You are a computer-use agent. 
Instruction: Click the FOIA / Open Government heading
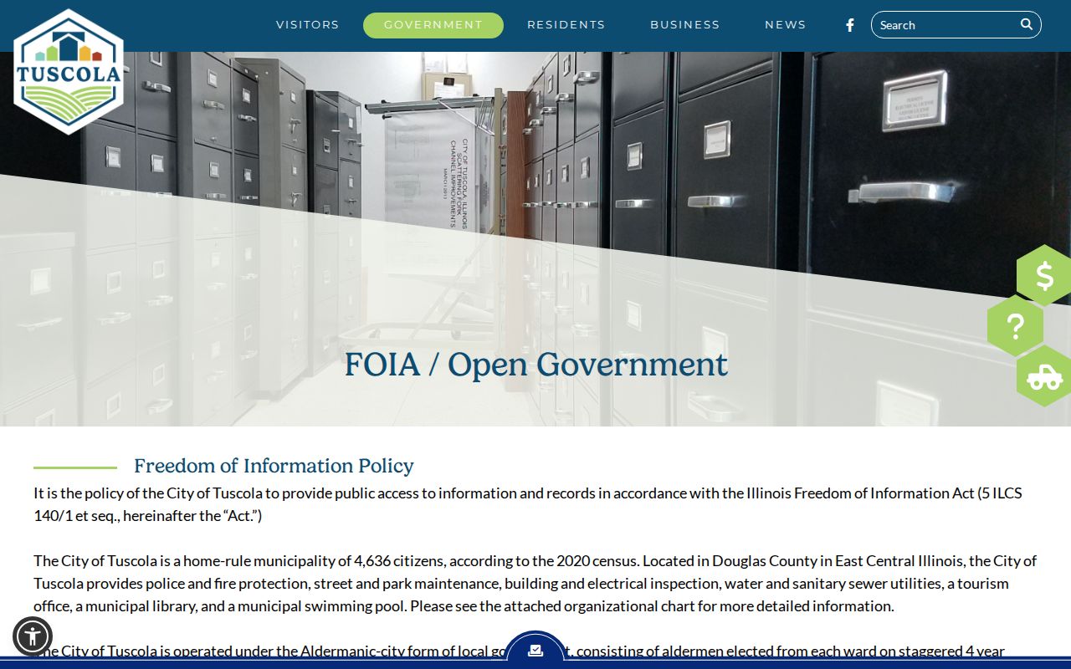tap(535, 365)
